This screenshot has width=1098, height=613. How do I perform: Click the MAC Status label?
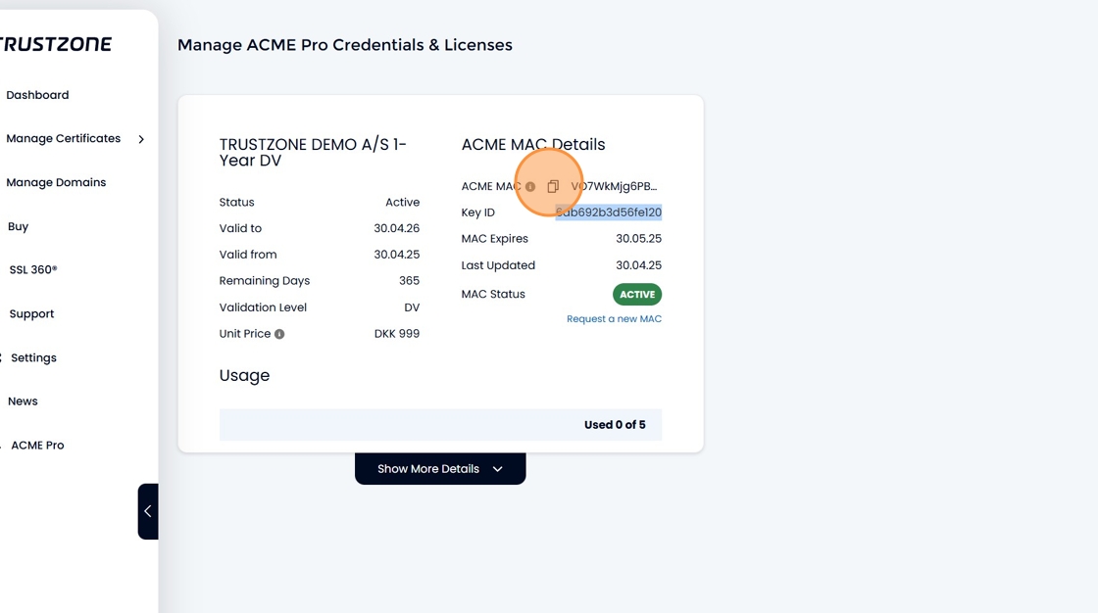pos(493,295)
